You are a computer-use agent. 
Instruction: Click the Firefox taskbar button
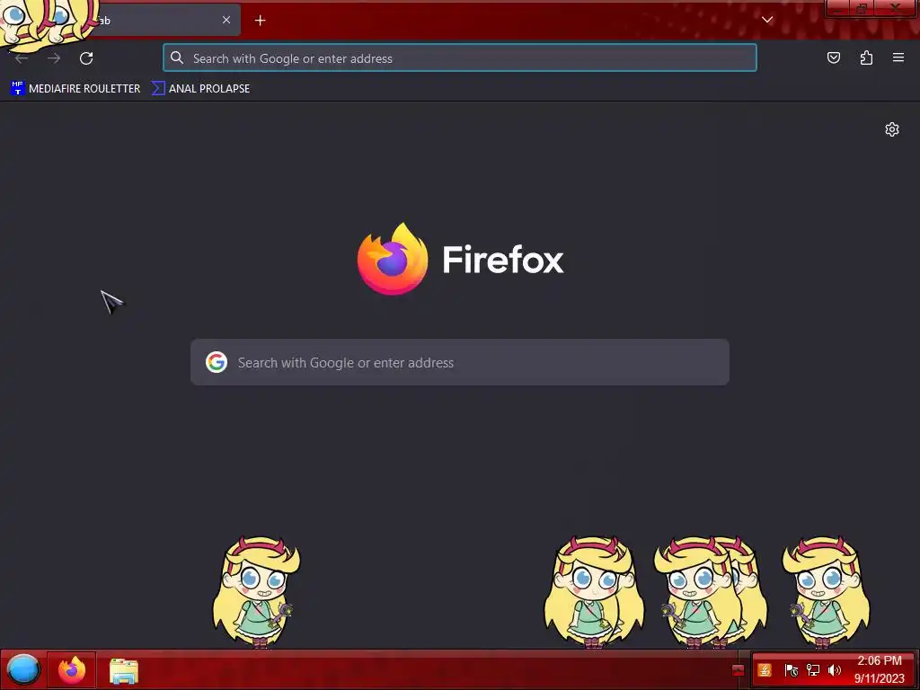[x=72, y=669]
